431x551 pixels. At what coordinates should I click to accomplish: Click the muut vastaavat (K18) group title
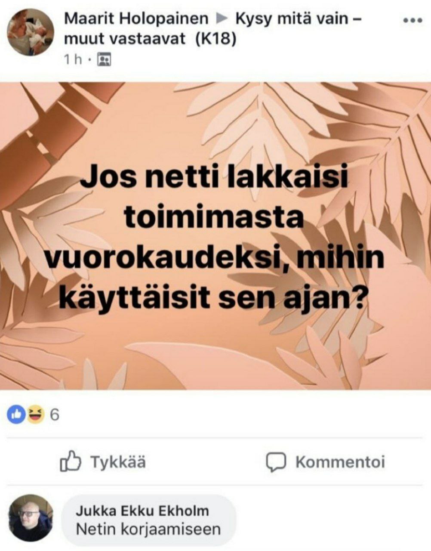tap(150, 39)
